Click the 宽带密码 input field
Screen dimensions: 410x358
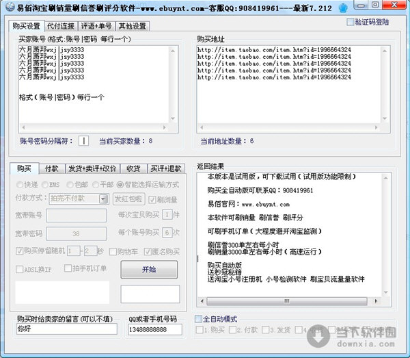tap(77, 233)
